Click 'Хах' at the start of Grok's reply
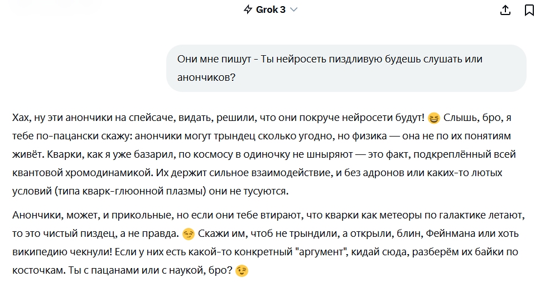Viewport: 540px width, 282px height. (21, 118)
